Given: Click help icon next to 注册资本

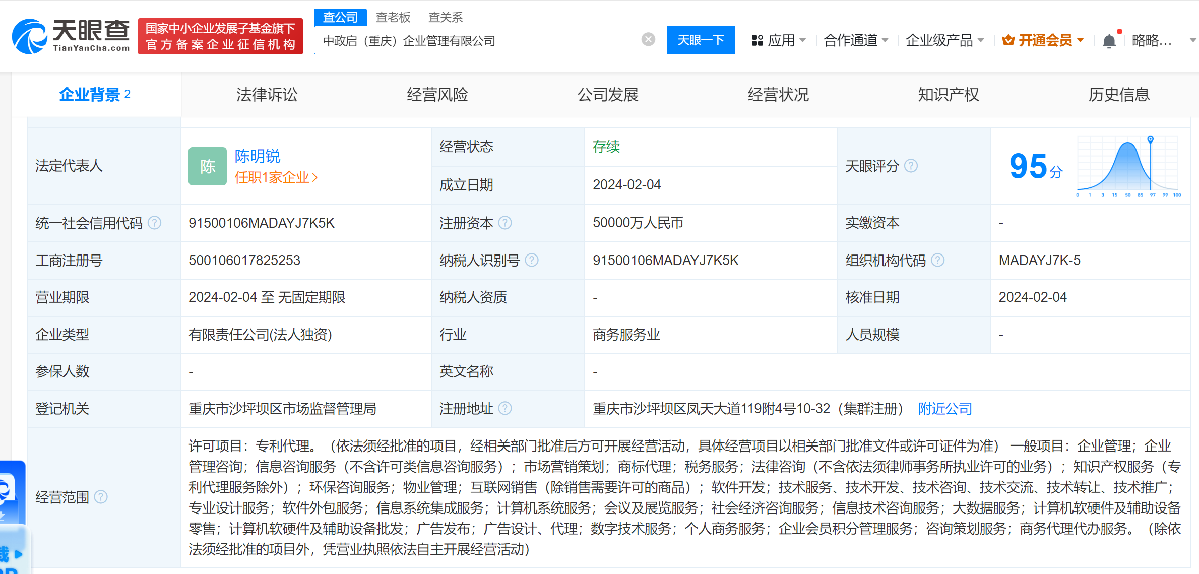Looking at the screenshot, I should point(505,223).
